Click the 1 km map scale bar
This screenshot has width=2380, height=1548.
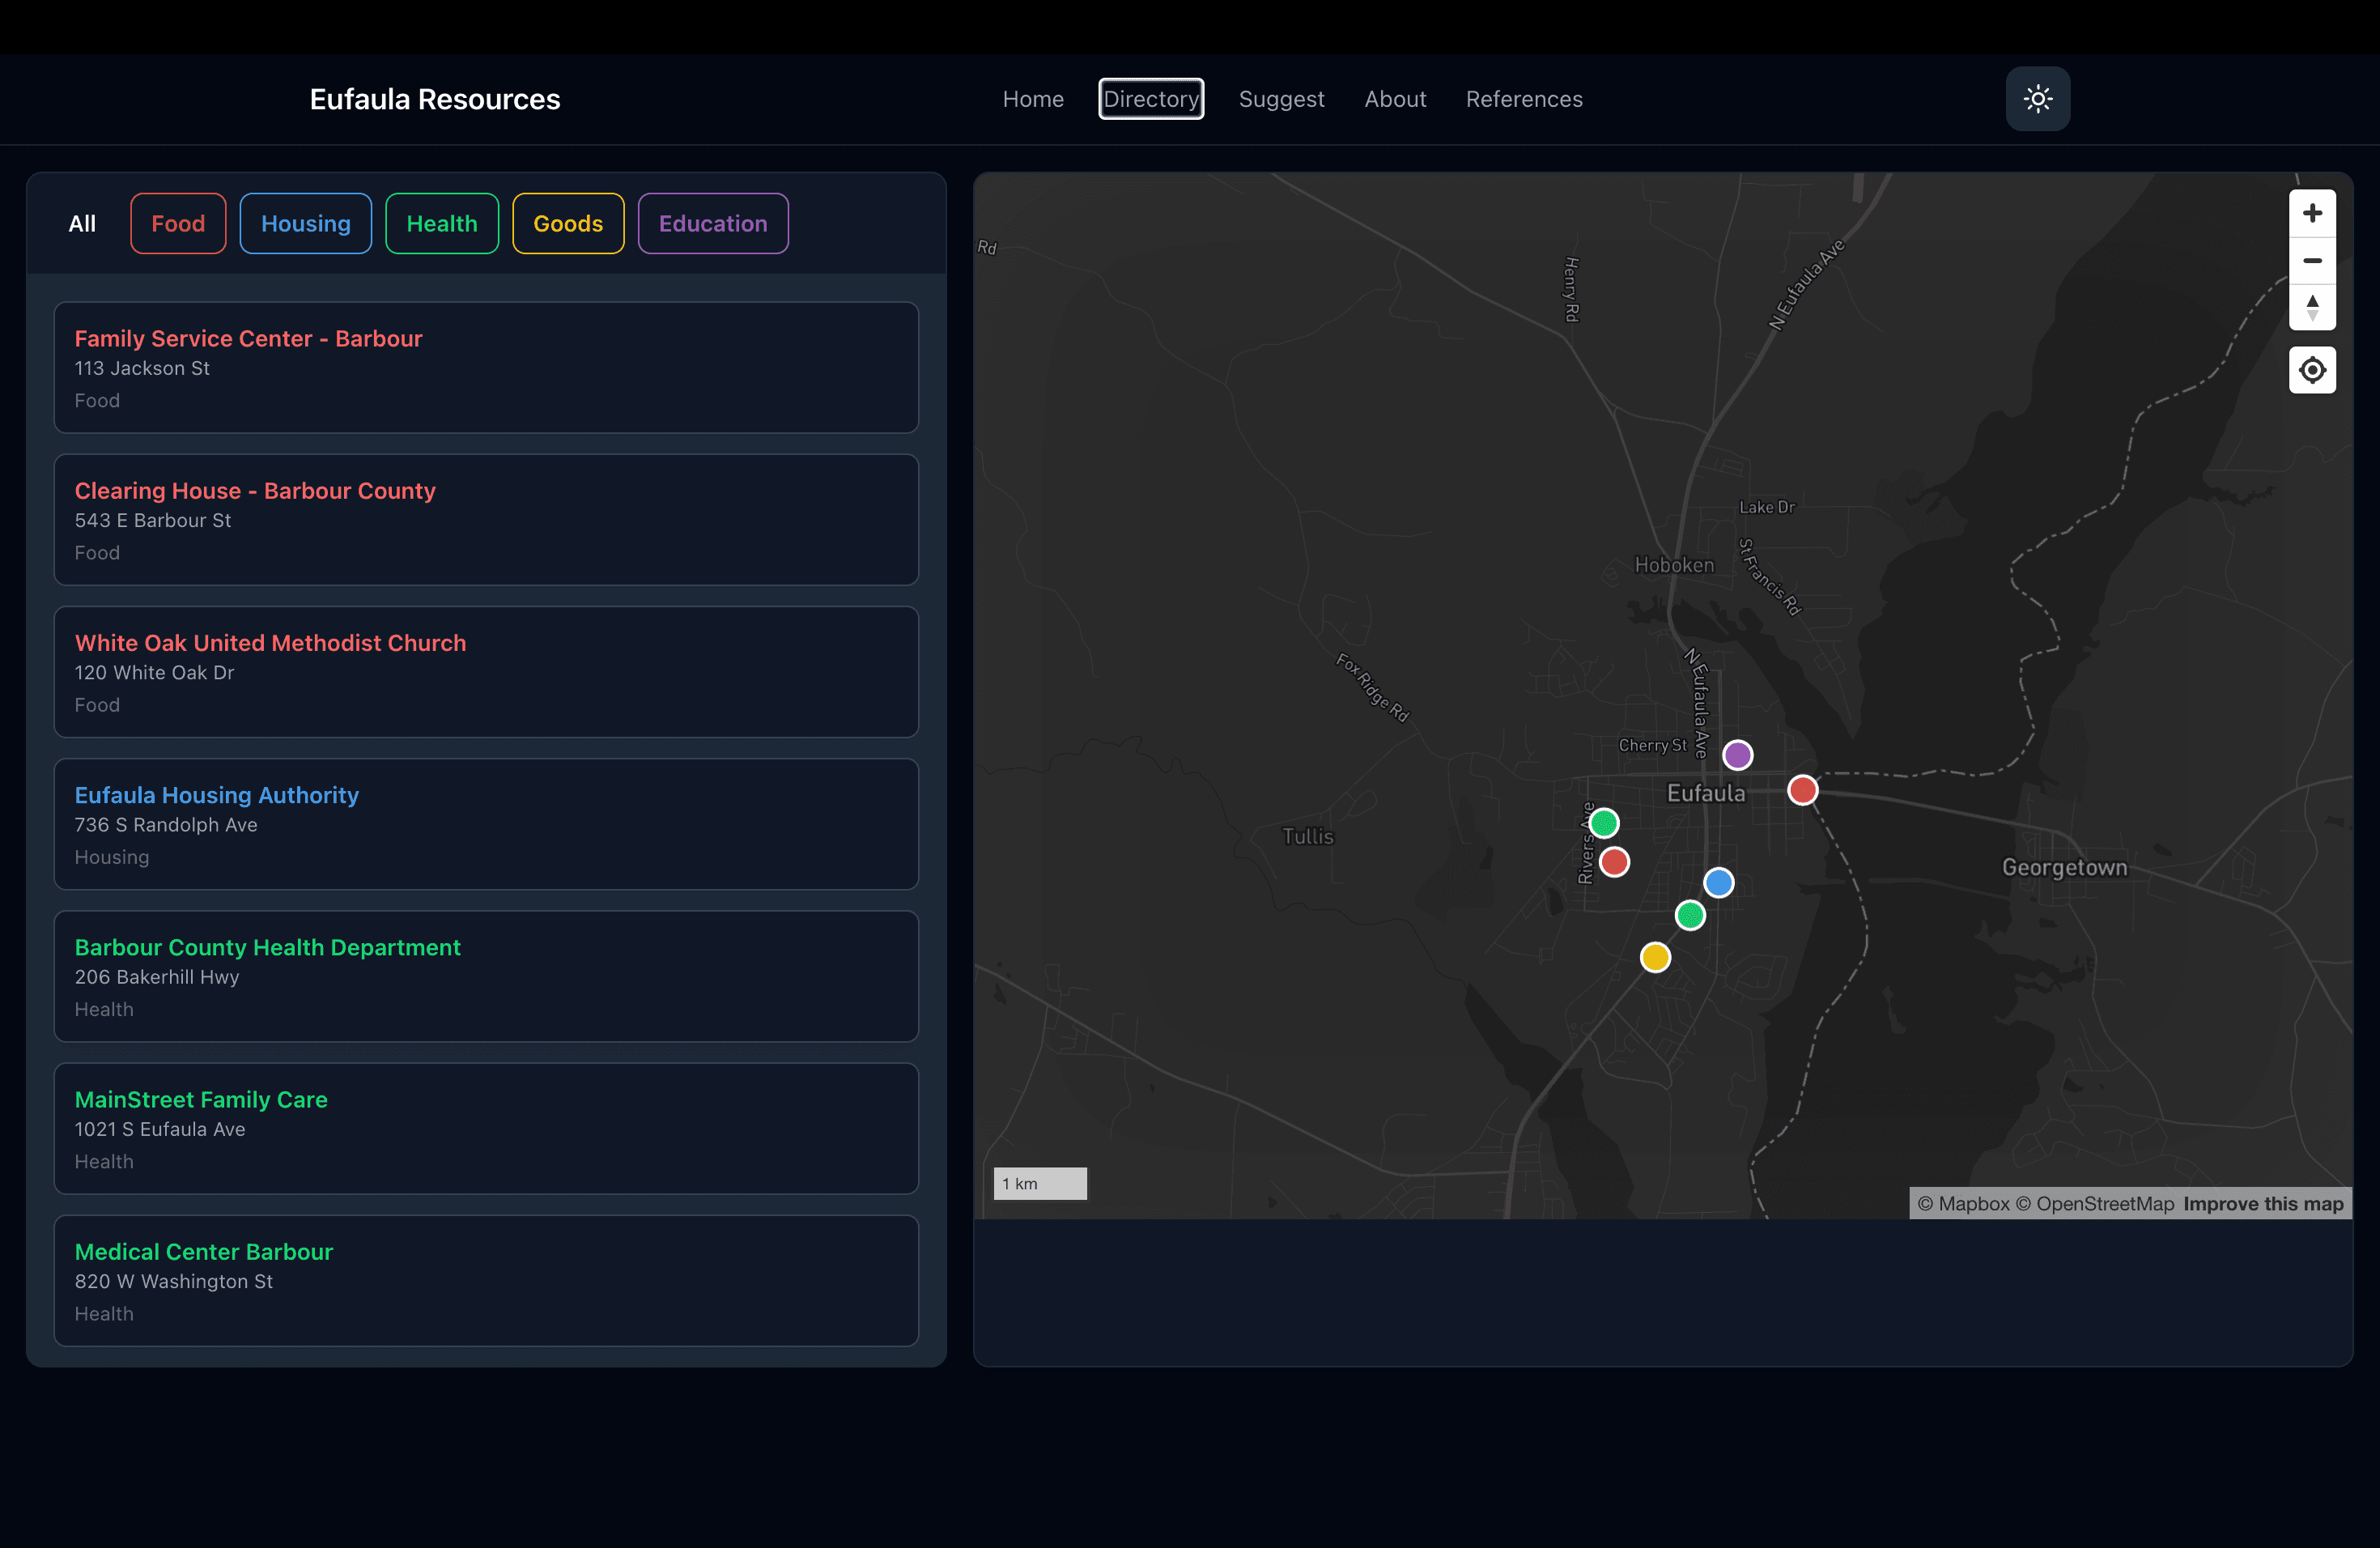[x=1040, y=1183]
